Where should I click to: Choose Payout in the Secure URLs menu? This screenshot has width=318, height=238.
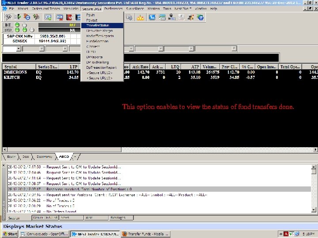click(102, 20)
